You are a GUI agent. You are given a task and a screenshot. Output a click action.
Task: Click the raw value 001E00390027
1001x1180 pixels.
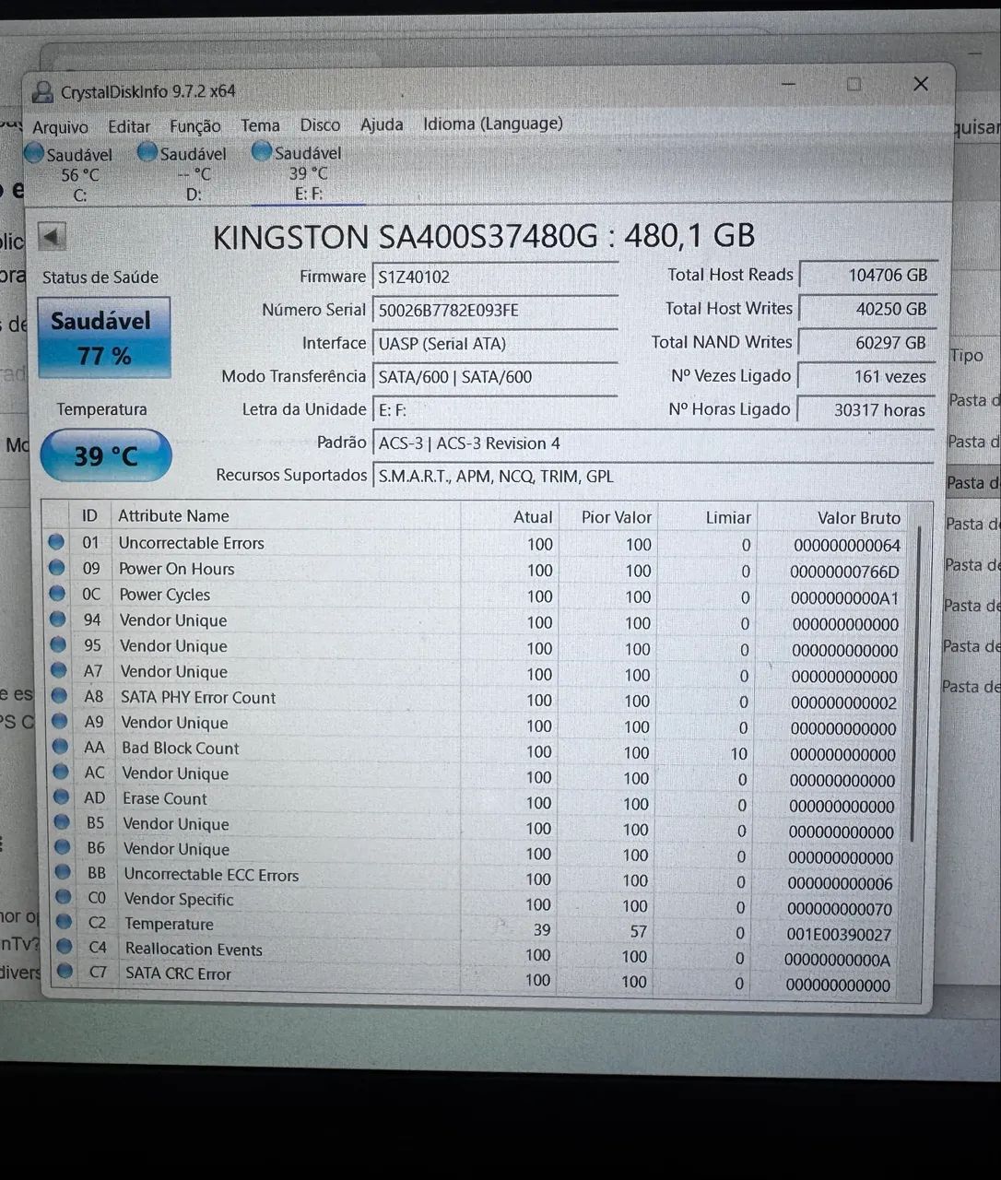(838, 934)
